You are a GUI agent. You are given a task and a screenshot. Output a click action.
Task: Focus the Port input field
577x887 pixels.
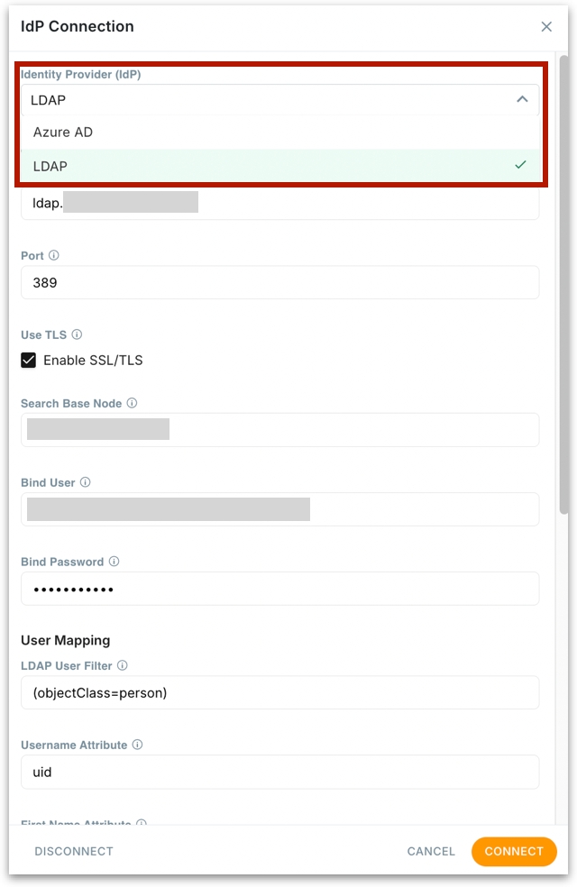click(279, 282)
